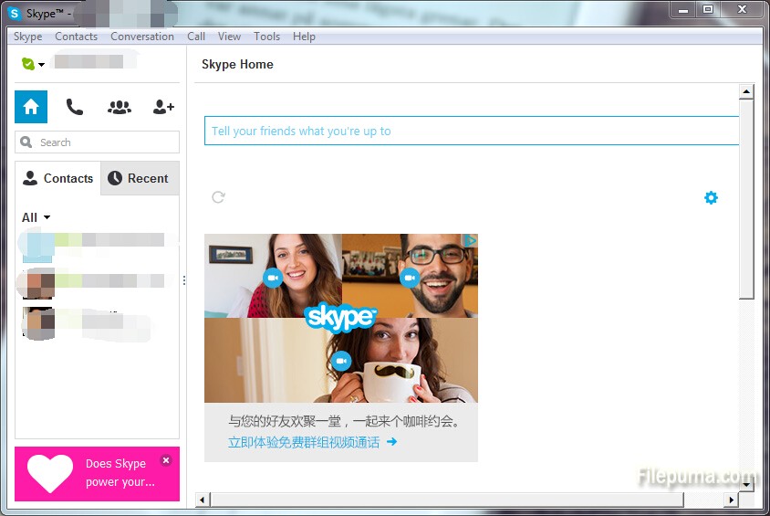This screenshot has width=770, height=516.
Task: Select the Contacts tab
Action: point(58,178)
